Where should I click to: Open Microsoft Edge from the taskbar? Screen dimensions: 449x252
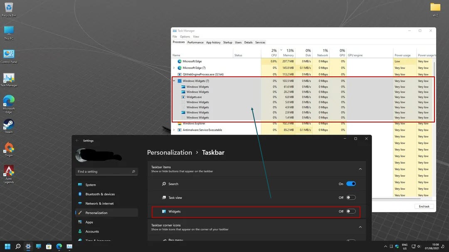(59, 246)
